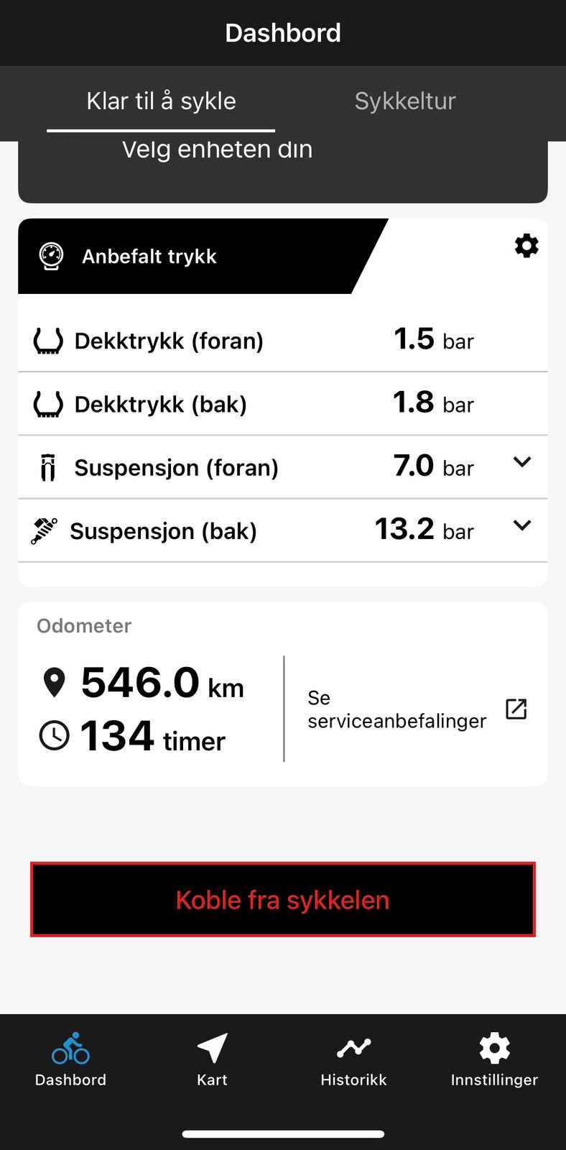Open the Se serviceanbefalinger link

[x=396, y=709]
